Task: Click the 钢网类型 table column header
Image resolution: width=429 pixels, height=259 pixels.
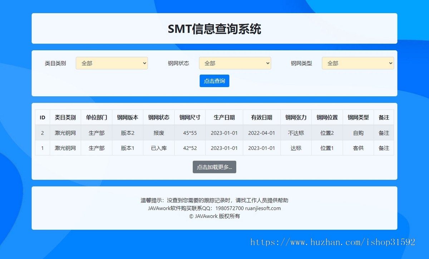Action: pyautogui.click(x=358, y=117)
